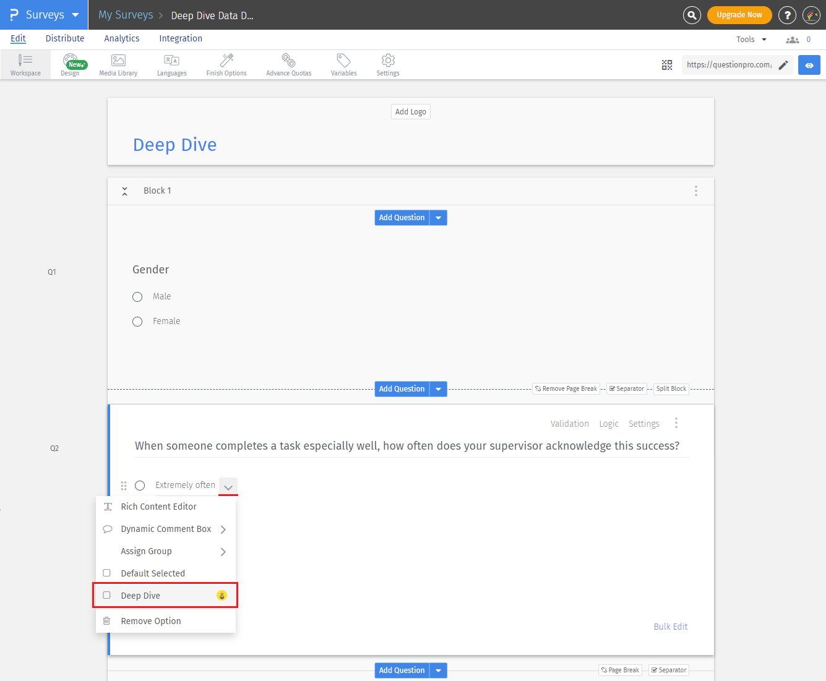Screen dimensions: 826x681
Task: Click the Split Block button
Action: coord(671,389)
